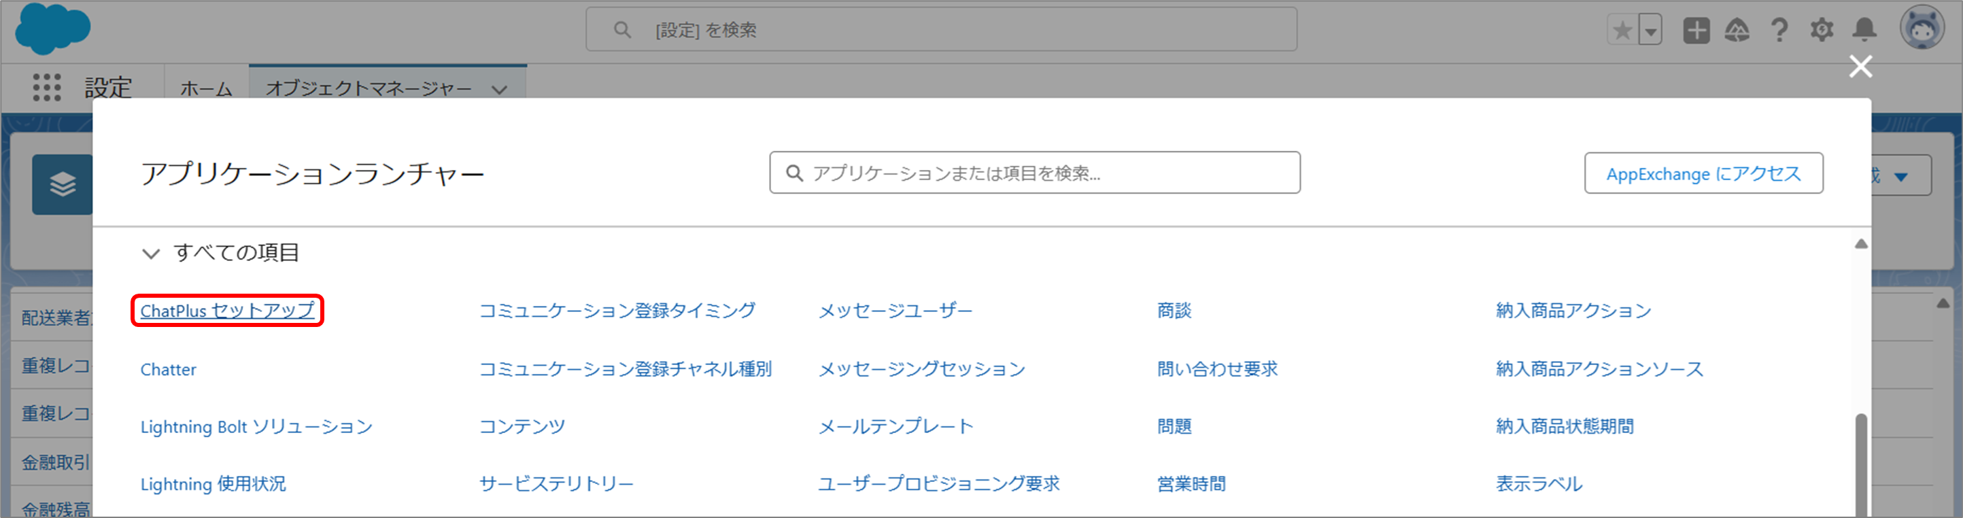This screenshot has width=1963, height=518.
Task: Collapse the すべての項目 section
Action: pyautogui.click(x=151, y=253)
